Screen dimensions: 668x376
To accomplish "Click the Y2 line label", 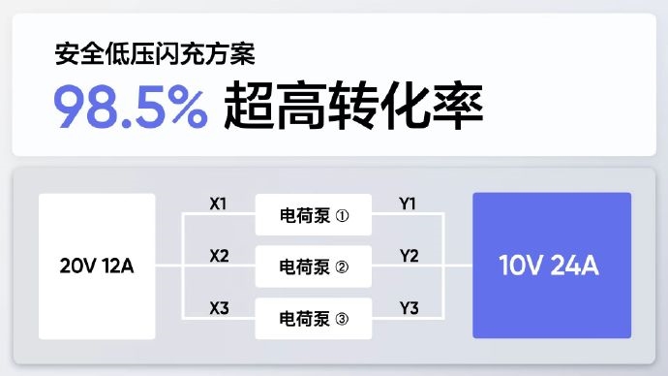I will (409, 256).
